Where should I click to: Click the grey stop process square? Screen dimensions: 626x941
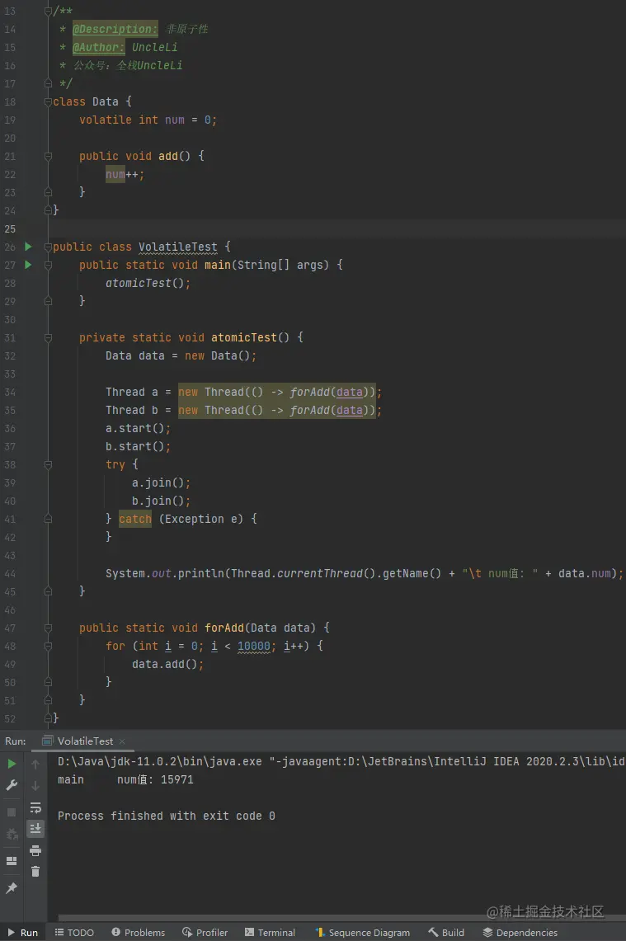pos(12,812)
